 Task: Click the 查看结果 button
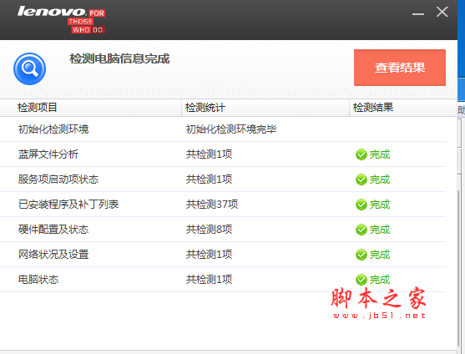[399, 68]
